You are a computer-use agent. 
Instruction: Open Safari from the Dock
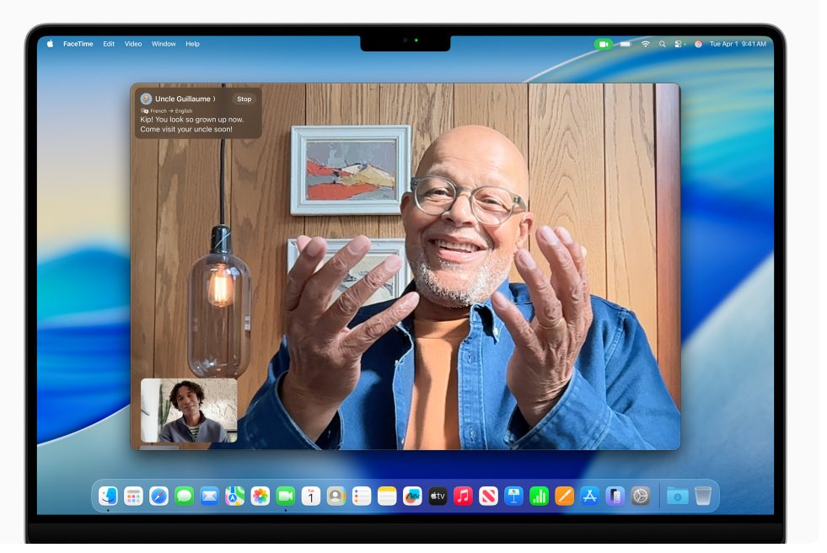pyautogui.click(x=158, y=496)
